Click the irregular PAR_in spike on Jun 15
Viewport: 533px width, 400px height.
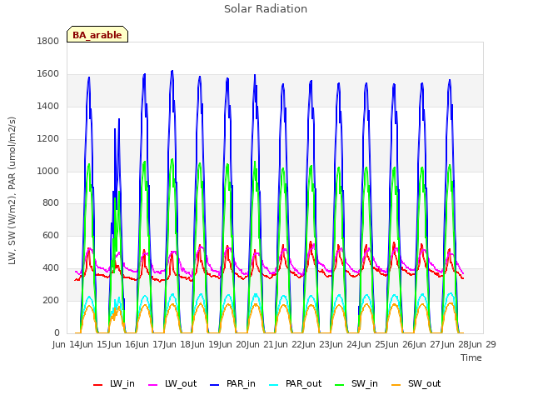click(119, 120)
